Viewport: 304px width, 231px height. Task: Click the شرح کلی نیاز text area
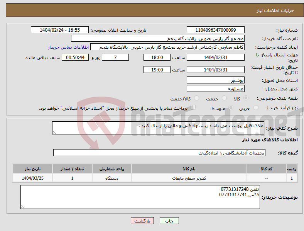(158, 128)
